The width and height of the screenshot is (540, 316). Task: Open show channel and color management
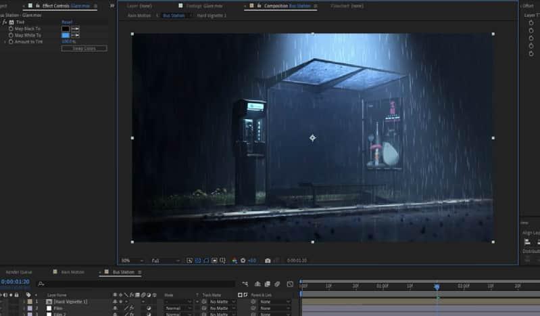pyautogui.click(x=235, y=261)
